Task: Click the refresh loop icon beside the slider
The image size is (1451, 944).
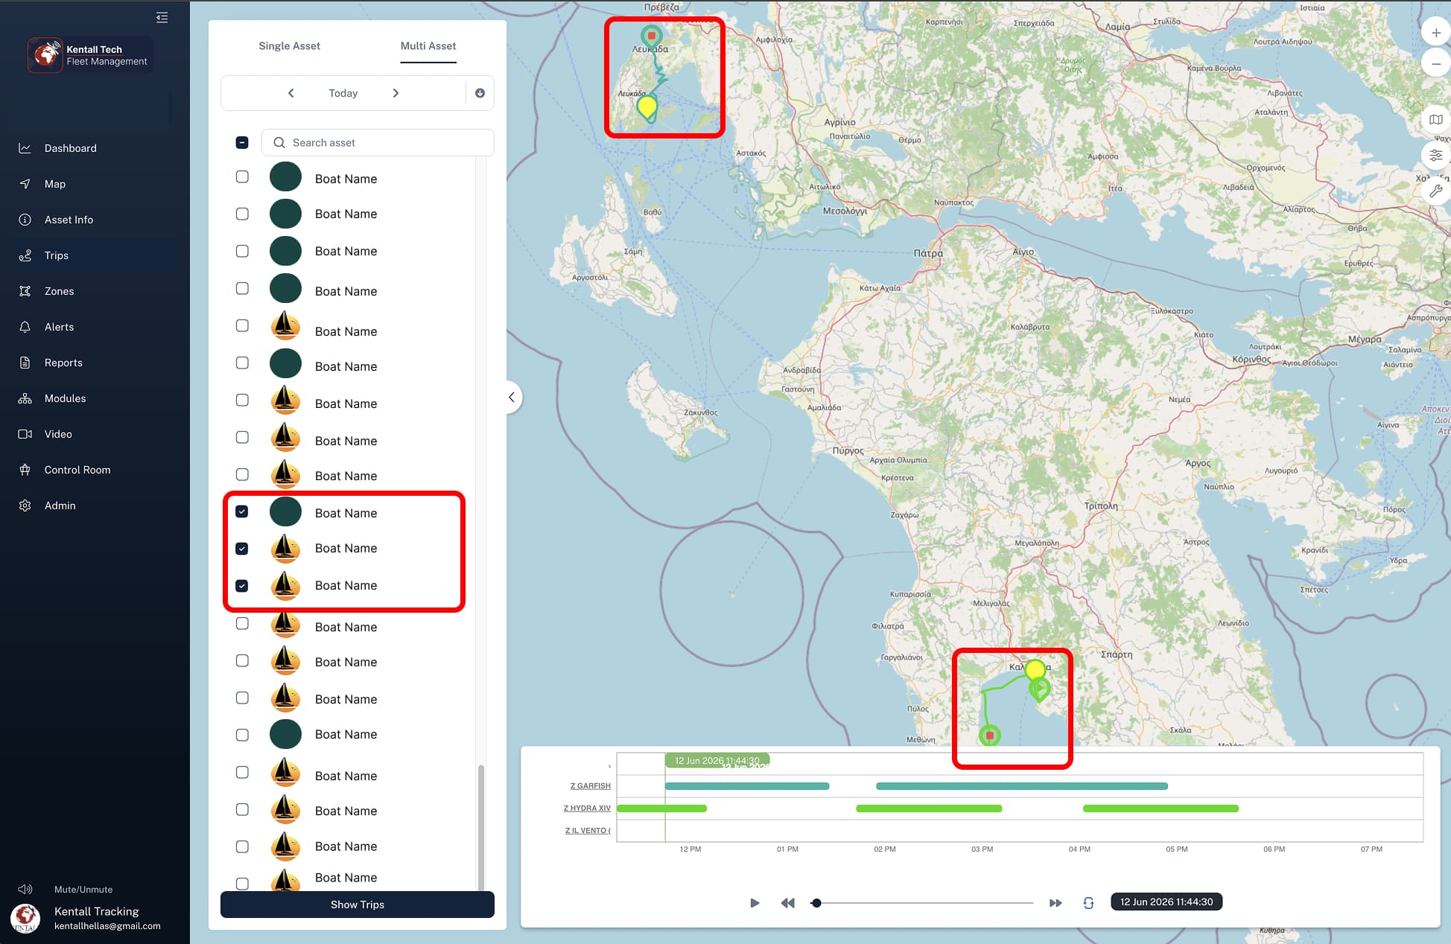Action: coord(1088,903)
